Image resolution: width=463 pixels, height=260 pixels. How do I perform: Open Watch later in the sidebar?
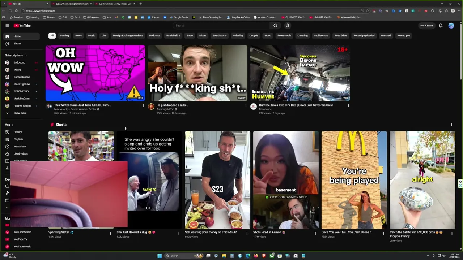point(22,146)
